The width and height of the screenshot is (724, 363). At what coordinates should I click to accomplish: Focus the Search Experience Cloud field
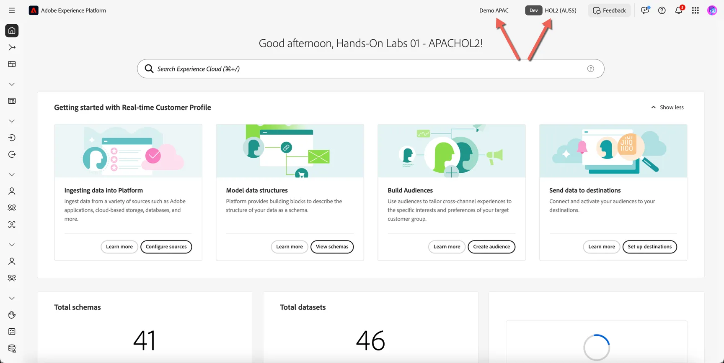371,69
